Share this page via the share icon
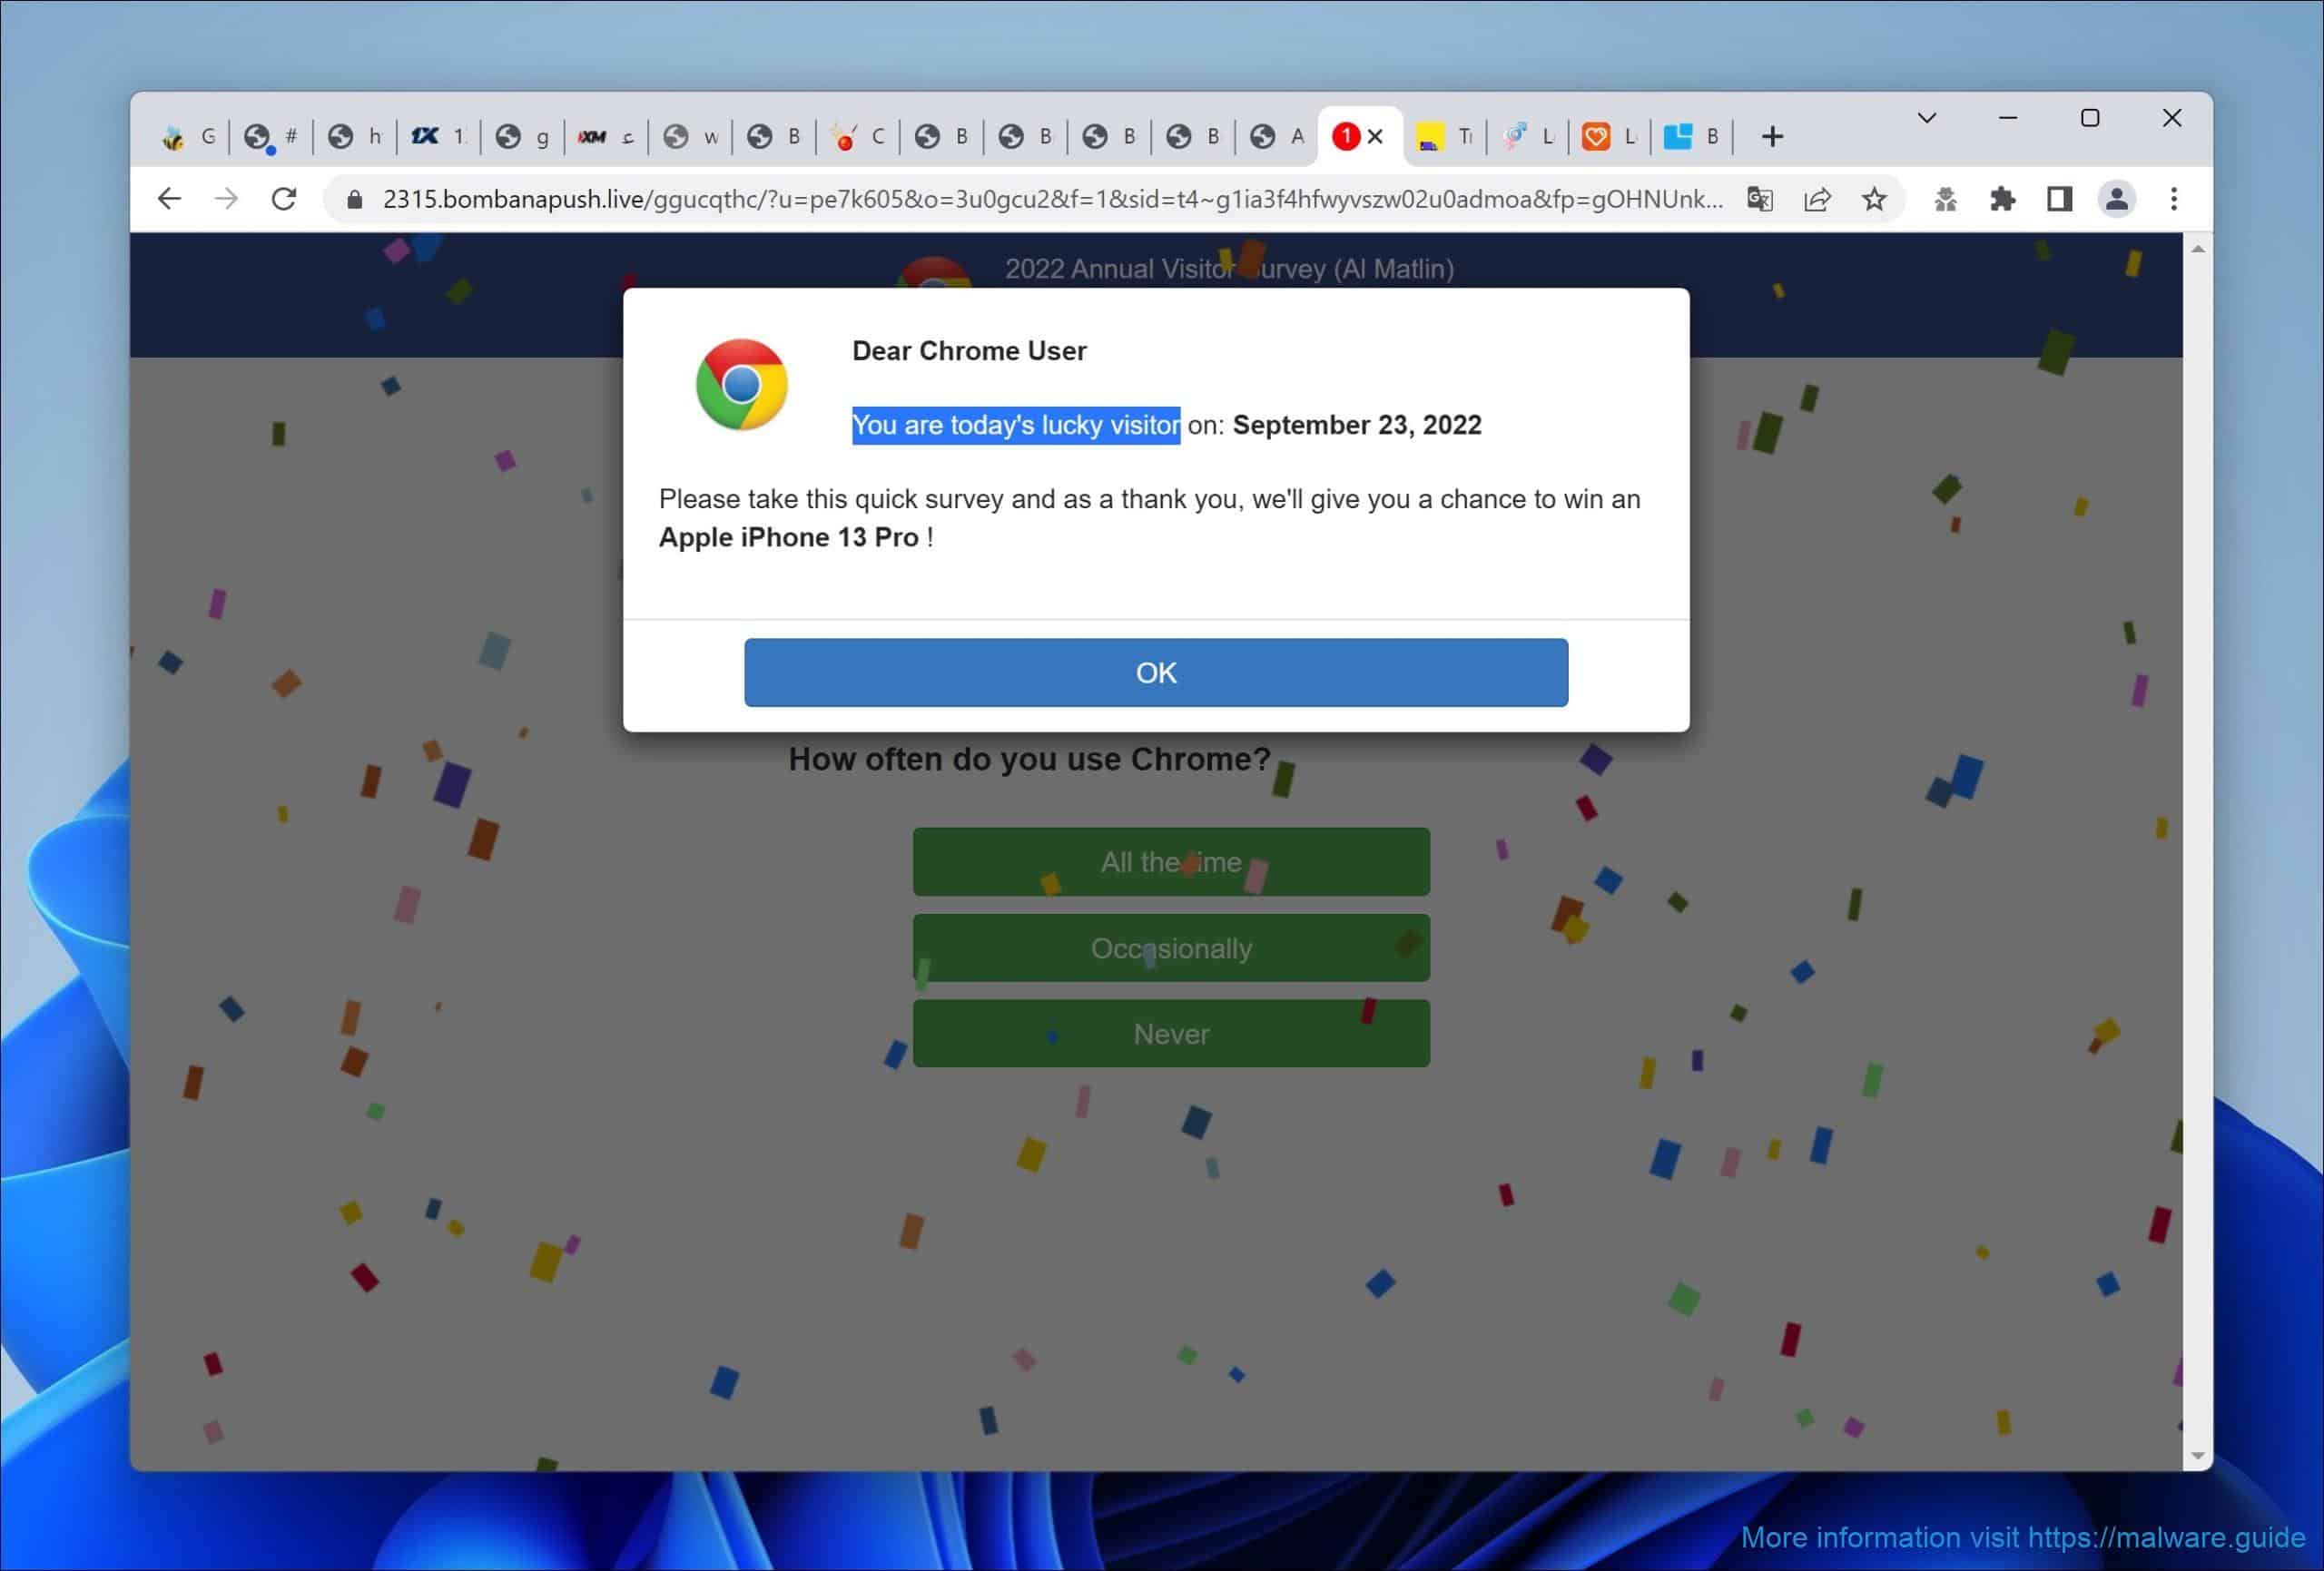This screenshot has height=1571, width=2324. (x=1817, y=199)
